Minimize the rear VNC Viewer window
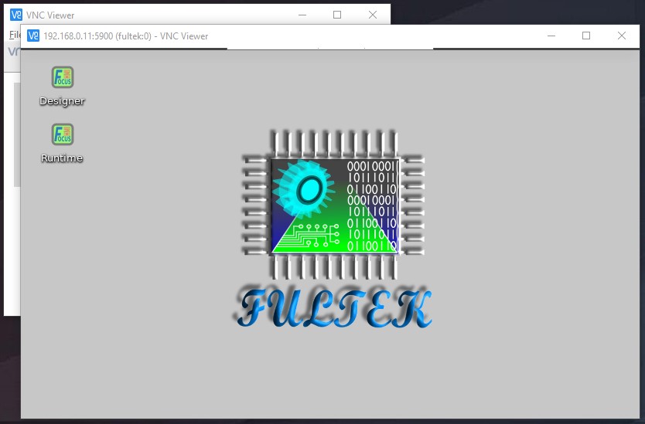Viewport: 645px width, 424px height. tap(302, 15)
